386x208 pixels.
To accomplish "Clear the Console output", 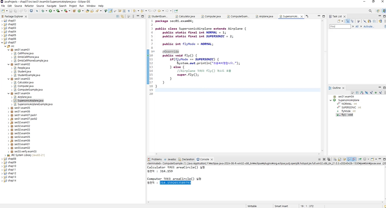I will (x=335, y=159).
